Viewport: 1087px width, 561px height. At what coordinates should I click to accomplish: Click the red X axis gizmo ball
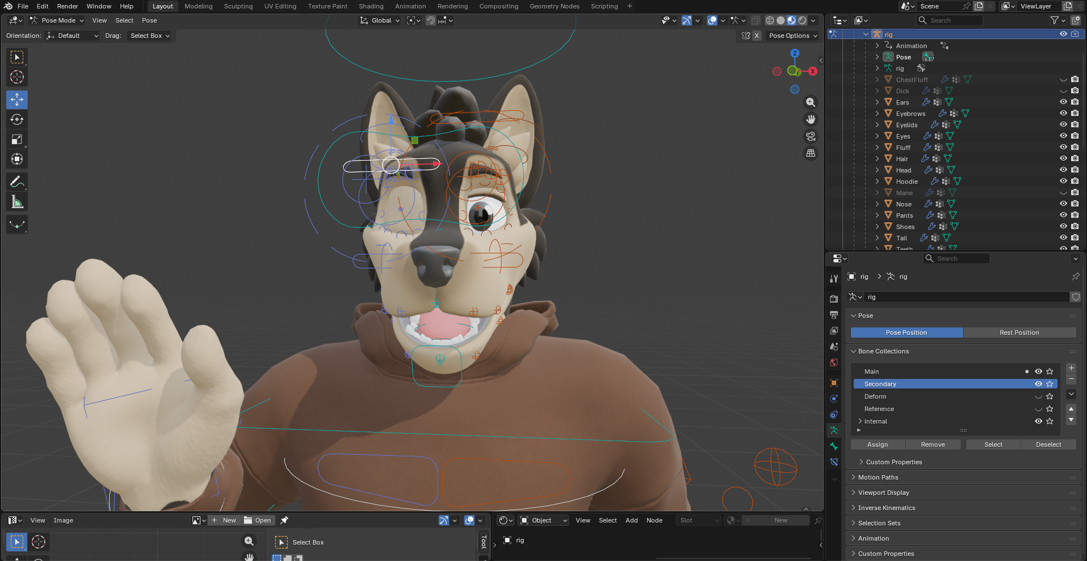pos(813,71)
